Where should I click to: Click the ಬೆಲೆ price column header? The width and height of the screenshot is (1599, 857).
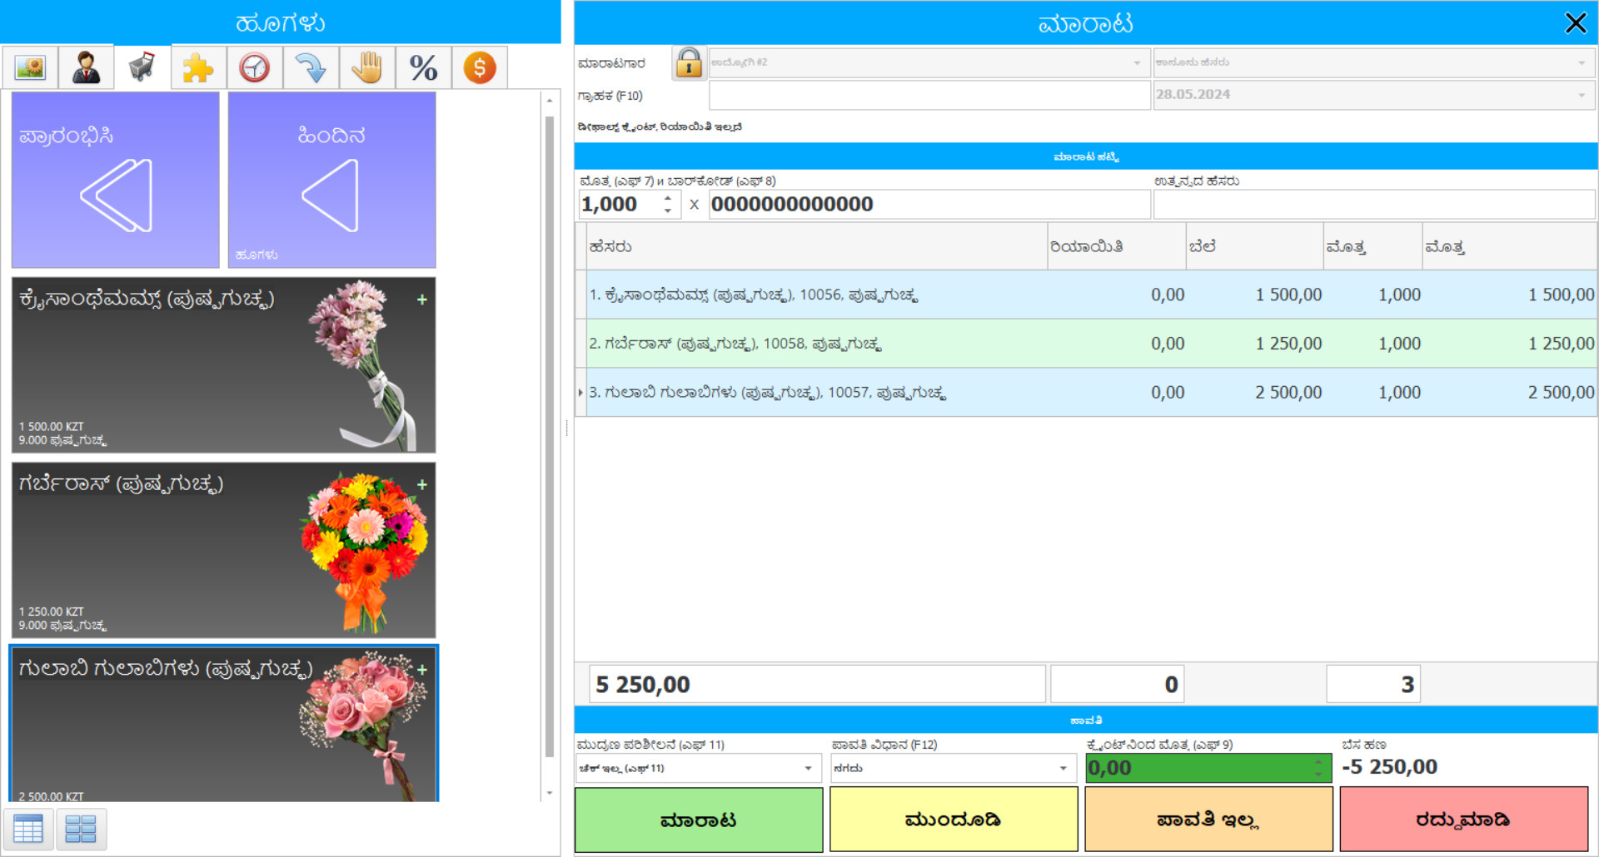click(1255, 247)
